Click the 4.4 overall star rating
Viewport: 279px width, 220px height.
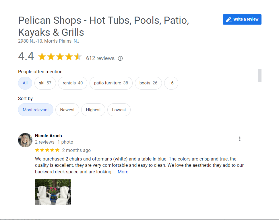60,57
